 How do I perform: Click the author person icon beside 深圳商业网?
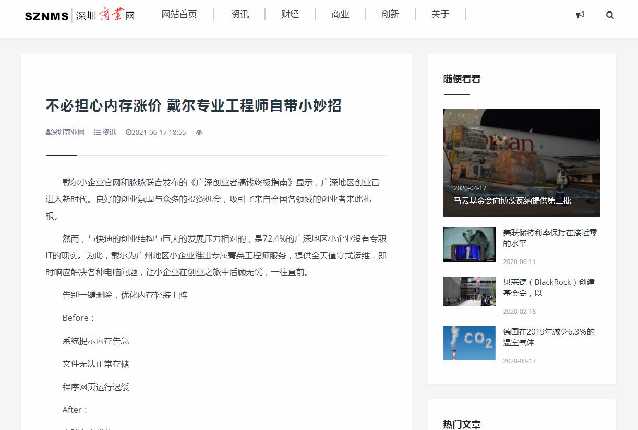coord(48,133)
